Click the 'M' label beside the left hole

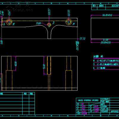point(14,24)
